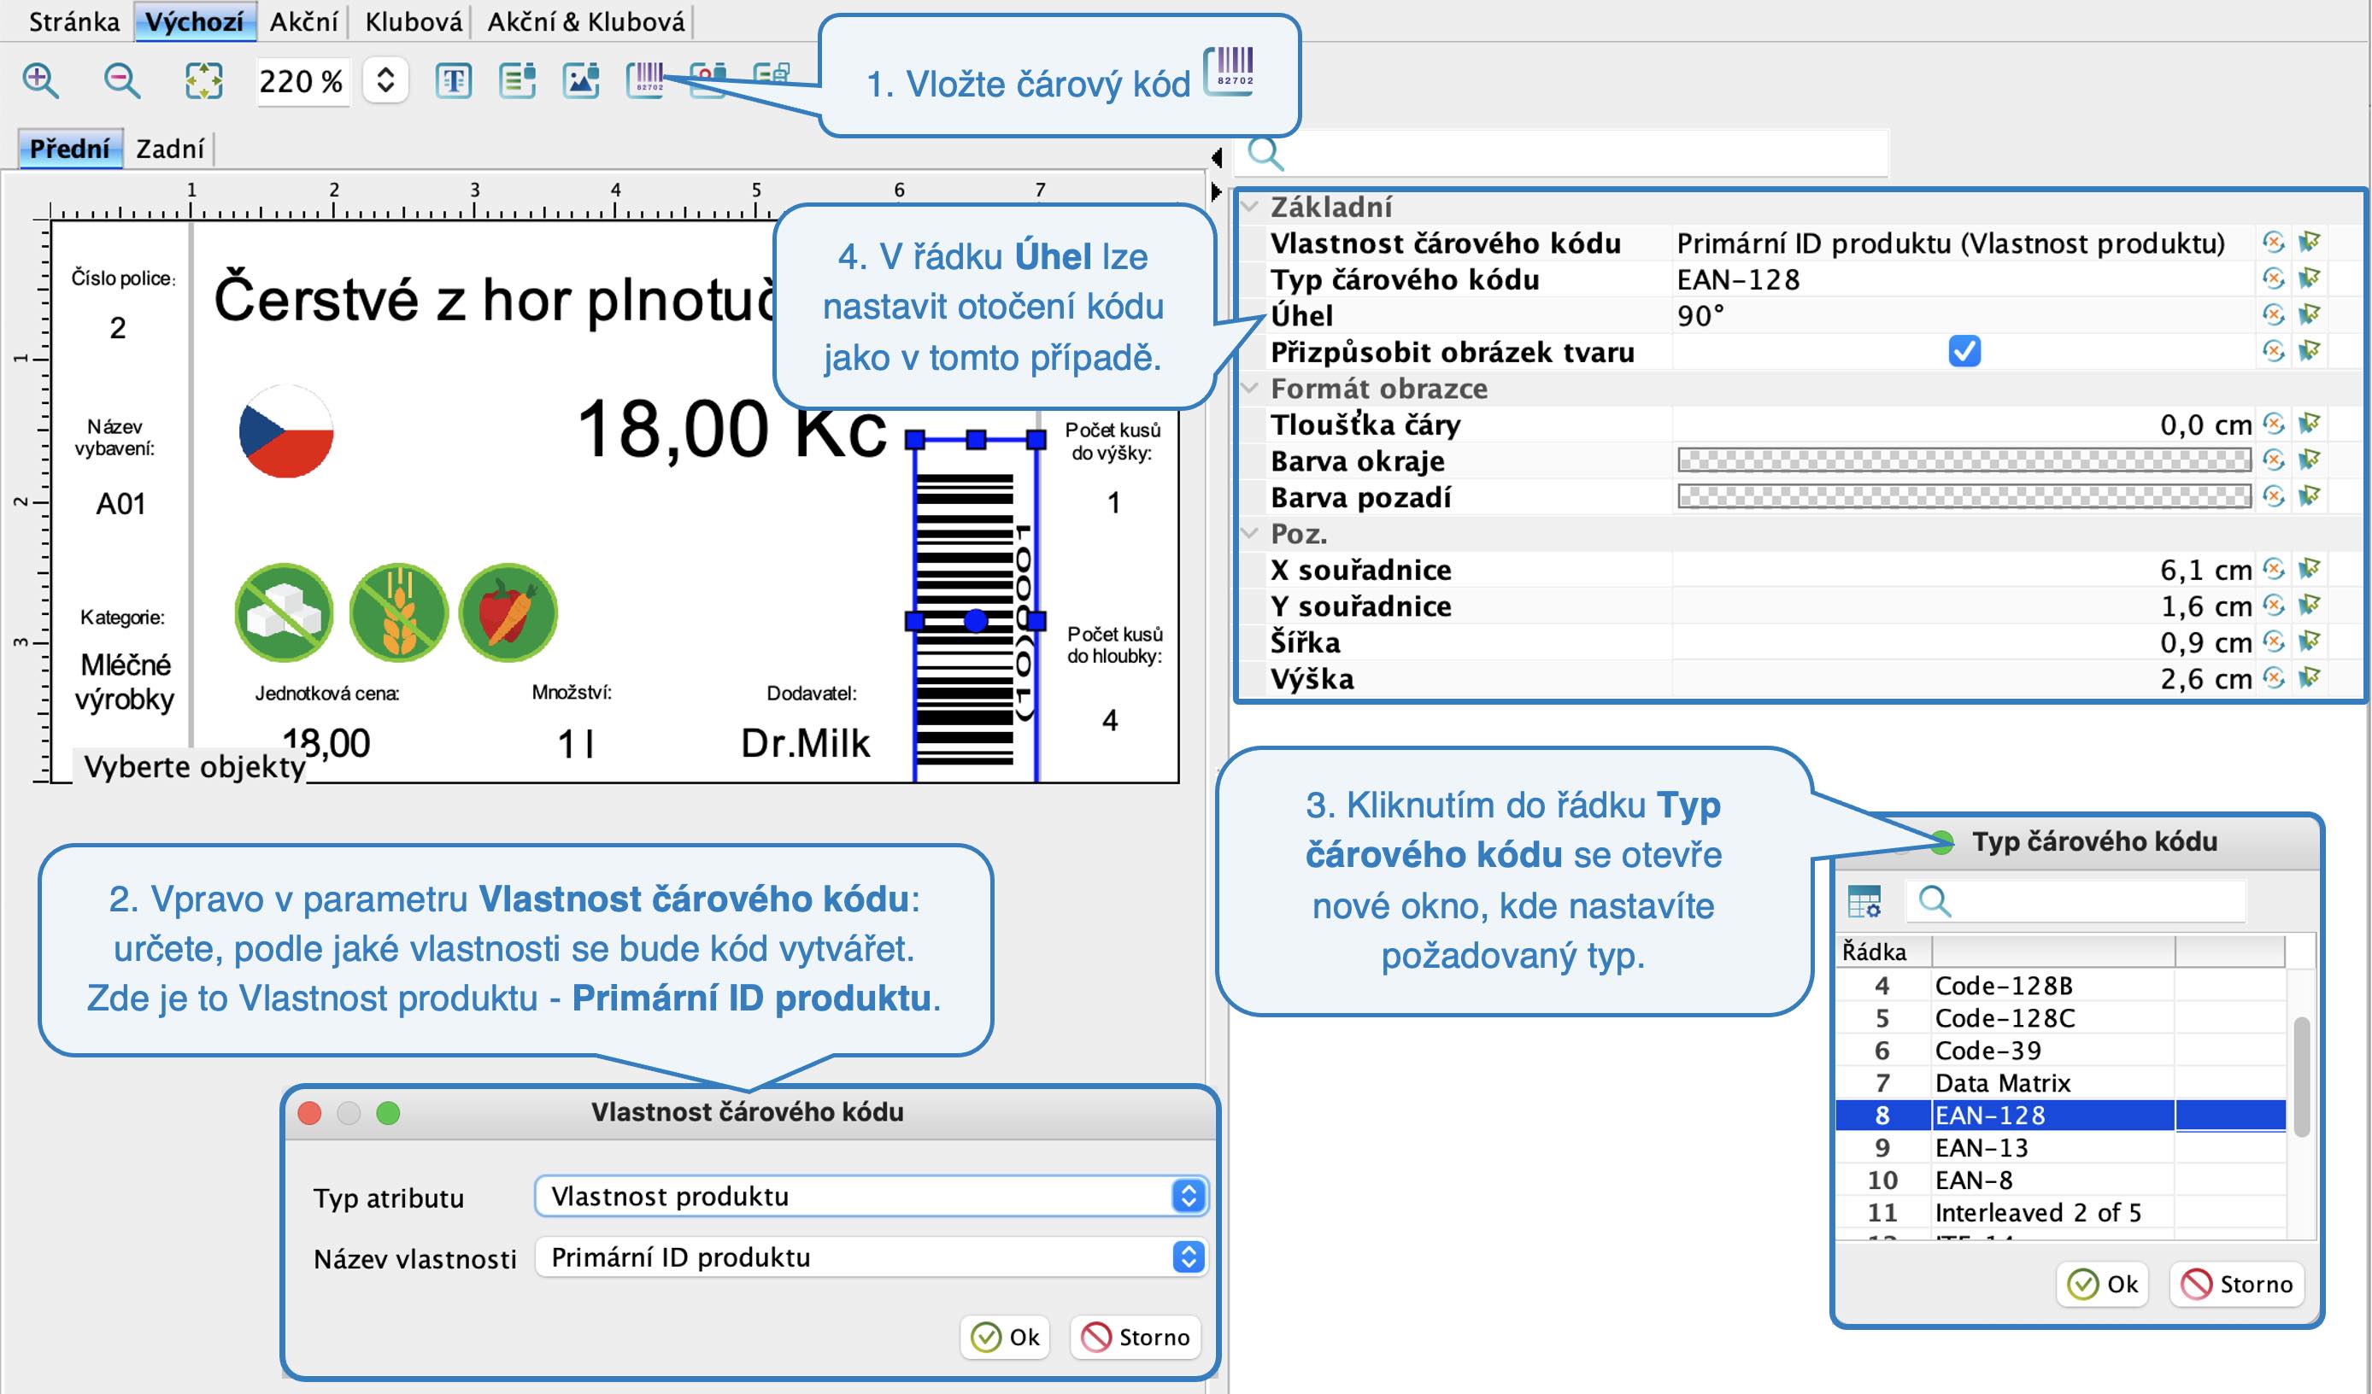Reset the Typ čárového kódu value
Screen dimensions: 2372x1394
2273,278
